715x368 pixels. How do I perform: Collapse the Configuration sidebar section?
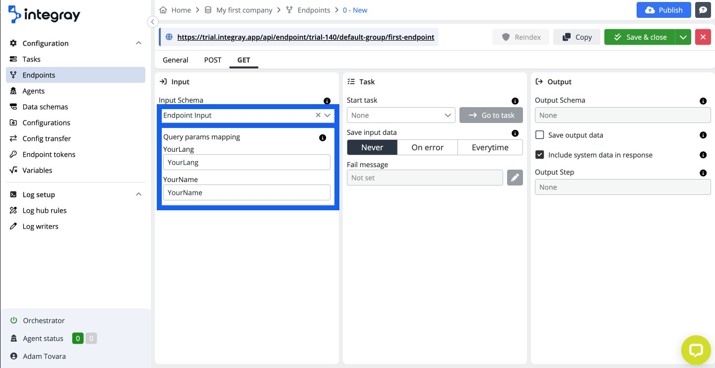click(138, 43)
